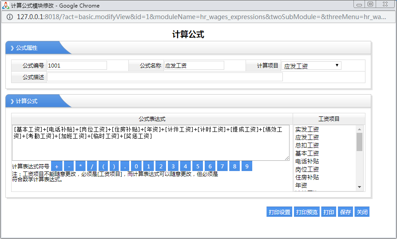This screenshot has width=397, height=239.
Task: Choose 总扣工资 in the list
Action: [x=307, y=145]
